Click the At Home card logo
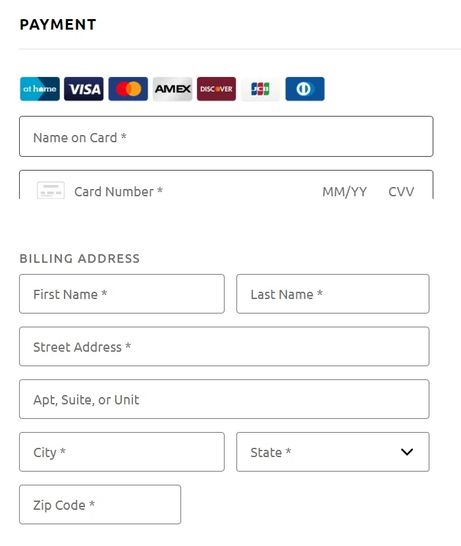 40,89
